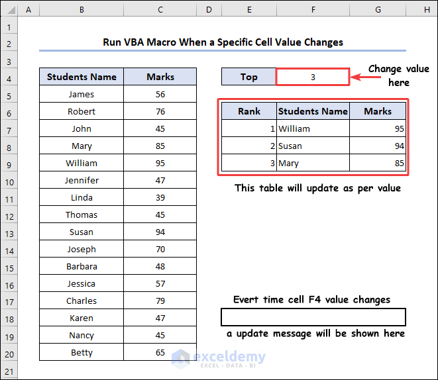This screenshot has width=438, height=380.
Task: Select cell with name Betty
Action: [82, 352]
